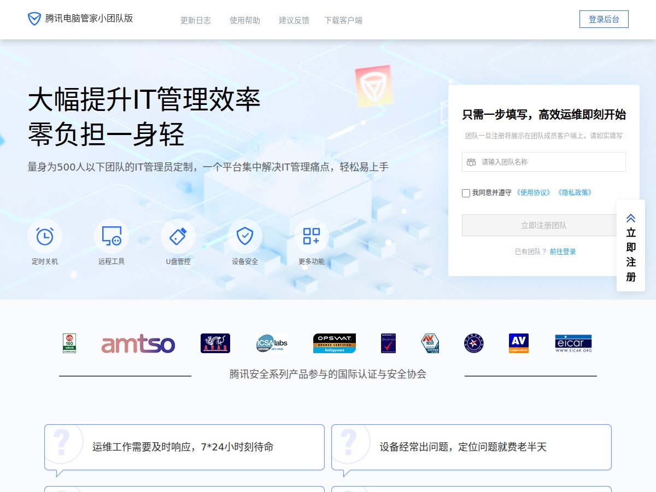Click the floating 立即注册 side button
656x492 pixels.
pos(631,245)
